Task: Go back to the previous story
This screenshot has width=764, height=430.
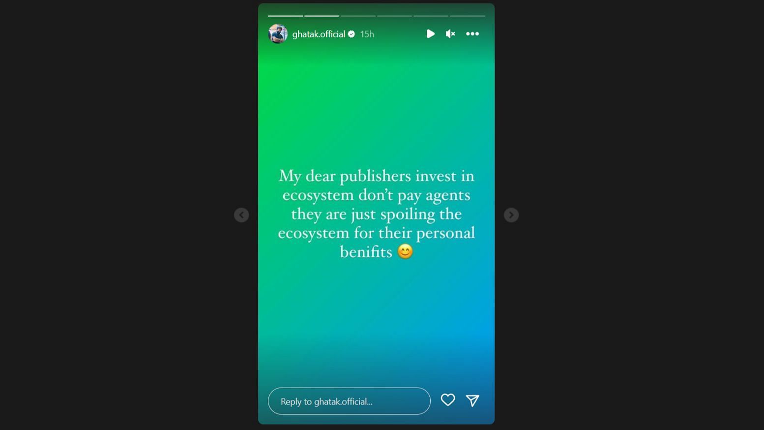Action: coord(241,215)
